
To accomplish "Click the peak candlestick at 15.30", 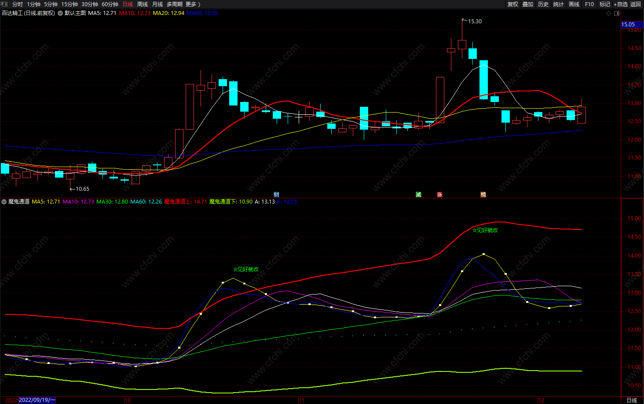I will point(462,44).
